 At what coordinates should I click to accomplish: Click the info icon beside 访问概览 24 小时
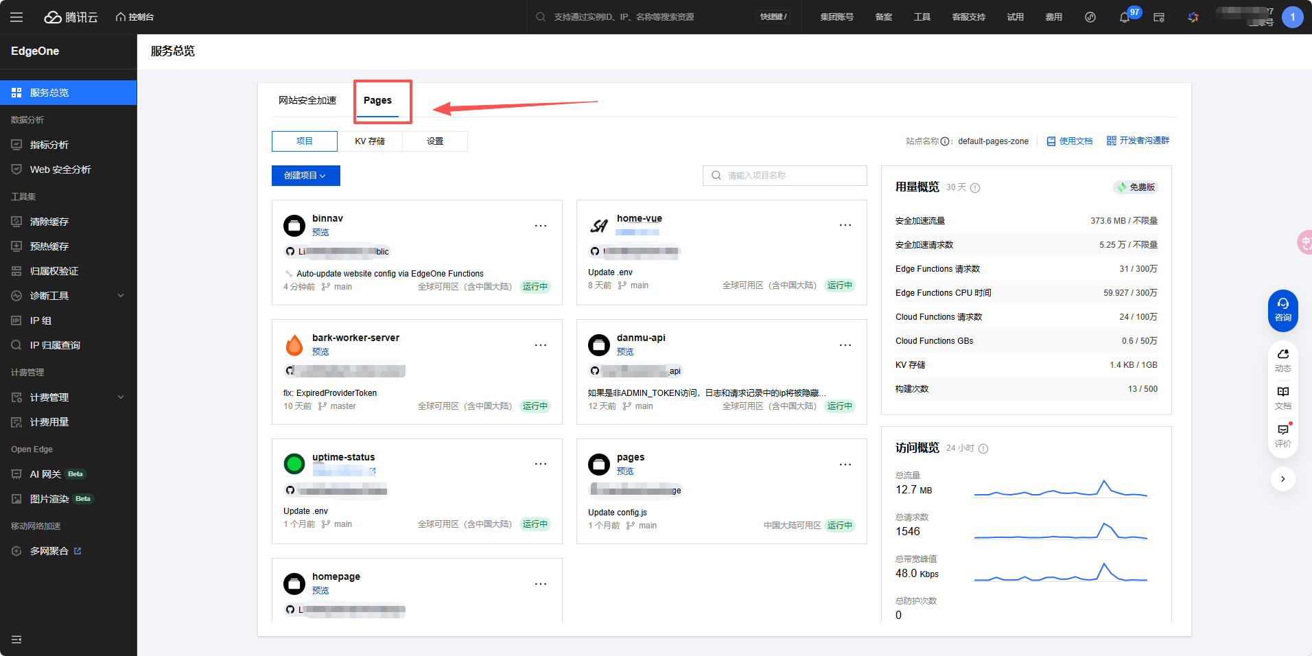pyautogui.click(x=983, y=449)
